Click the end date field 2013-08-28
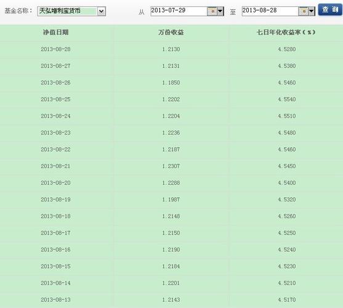The width and height of the screenshot is (343, 308). coord(270,11)
